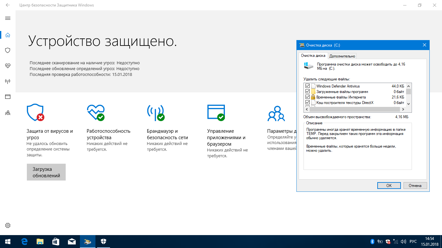Check battery status in system tray
442x248 pixels.
pos(380,242)
